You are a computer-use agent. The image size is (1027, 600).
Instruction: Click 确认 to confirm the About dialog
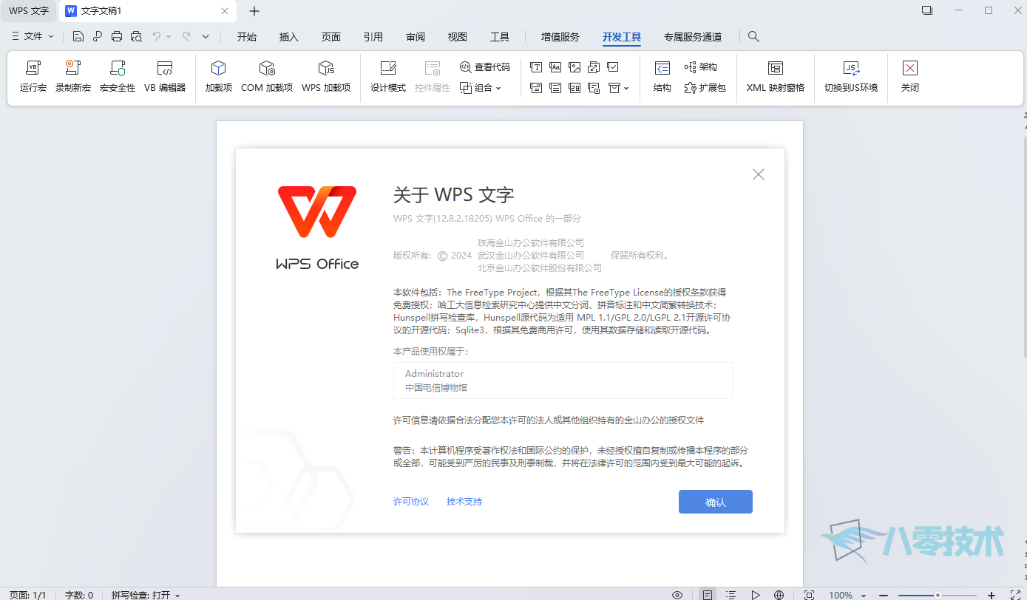pyautogui.click(x=716, y=502)
